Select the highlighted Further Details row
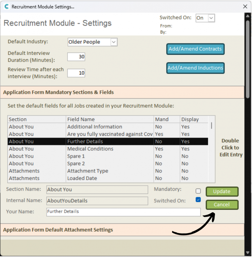This screenshot has height=257, width=252. pos(108,142)
